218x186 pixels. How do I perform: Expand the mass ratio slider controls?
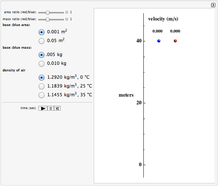click(67, 19)
